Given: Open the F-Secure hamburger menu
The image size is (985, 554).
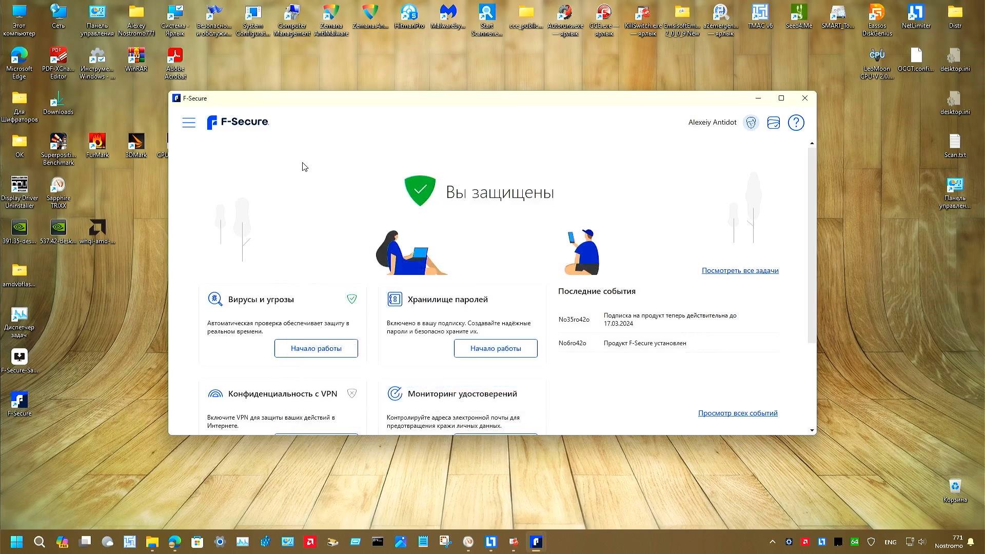Looking at the screenshot, I should (189, 123).
